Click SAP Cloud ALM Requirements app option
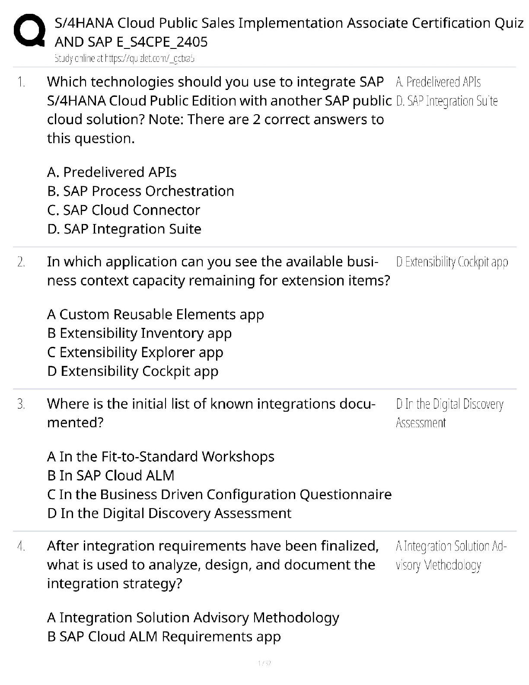The image size is (529, 685). [x=164, y=637]
